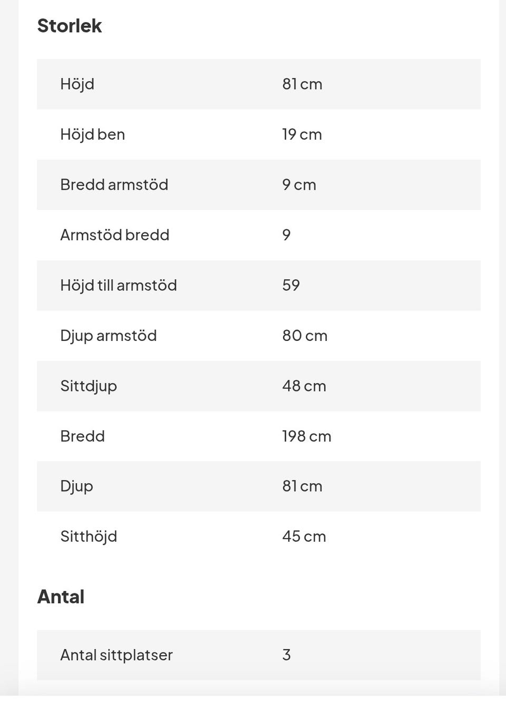Click the Antal sittplatser value 3
The height and width of the screenshot is (705, 506).
click(286, 655)
